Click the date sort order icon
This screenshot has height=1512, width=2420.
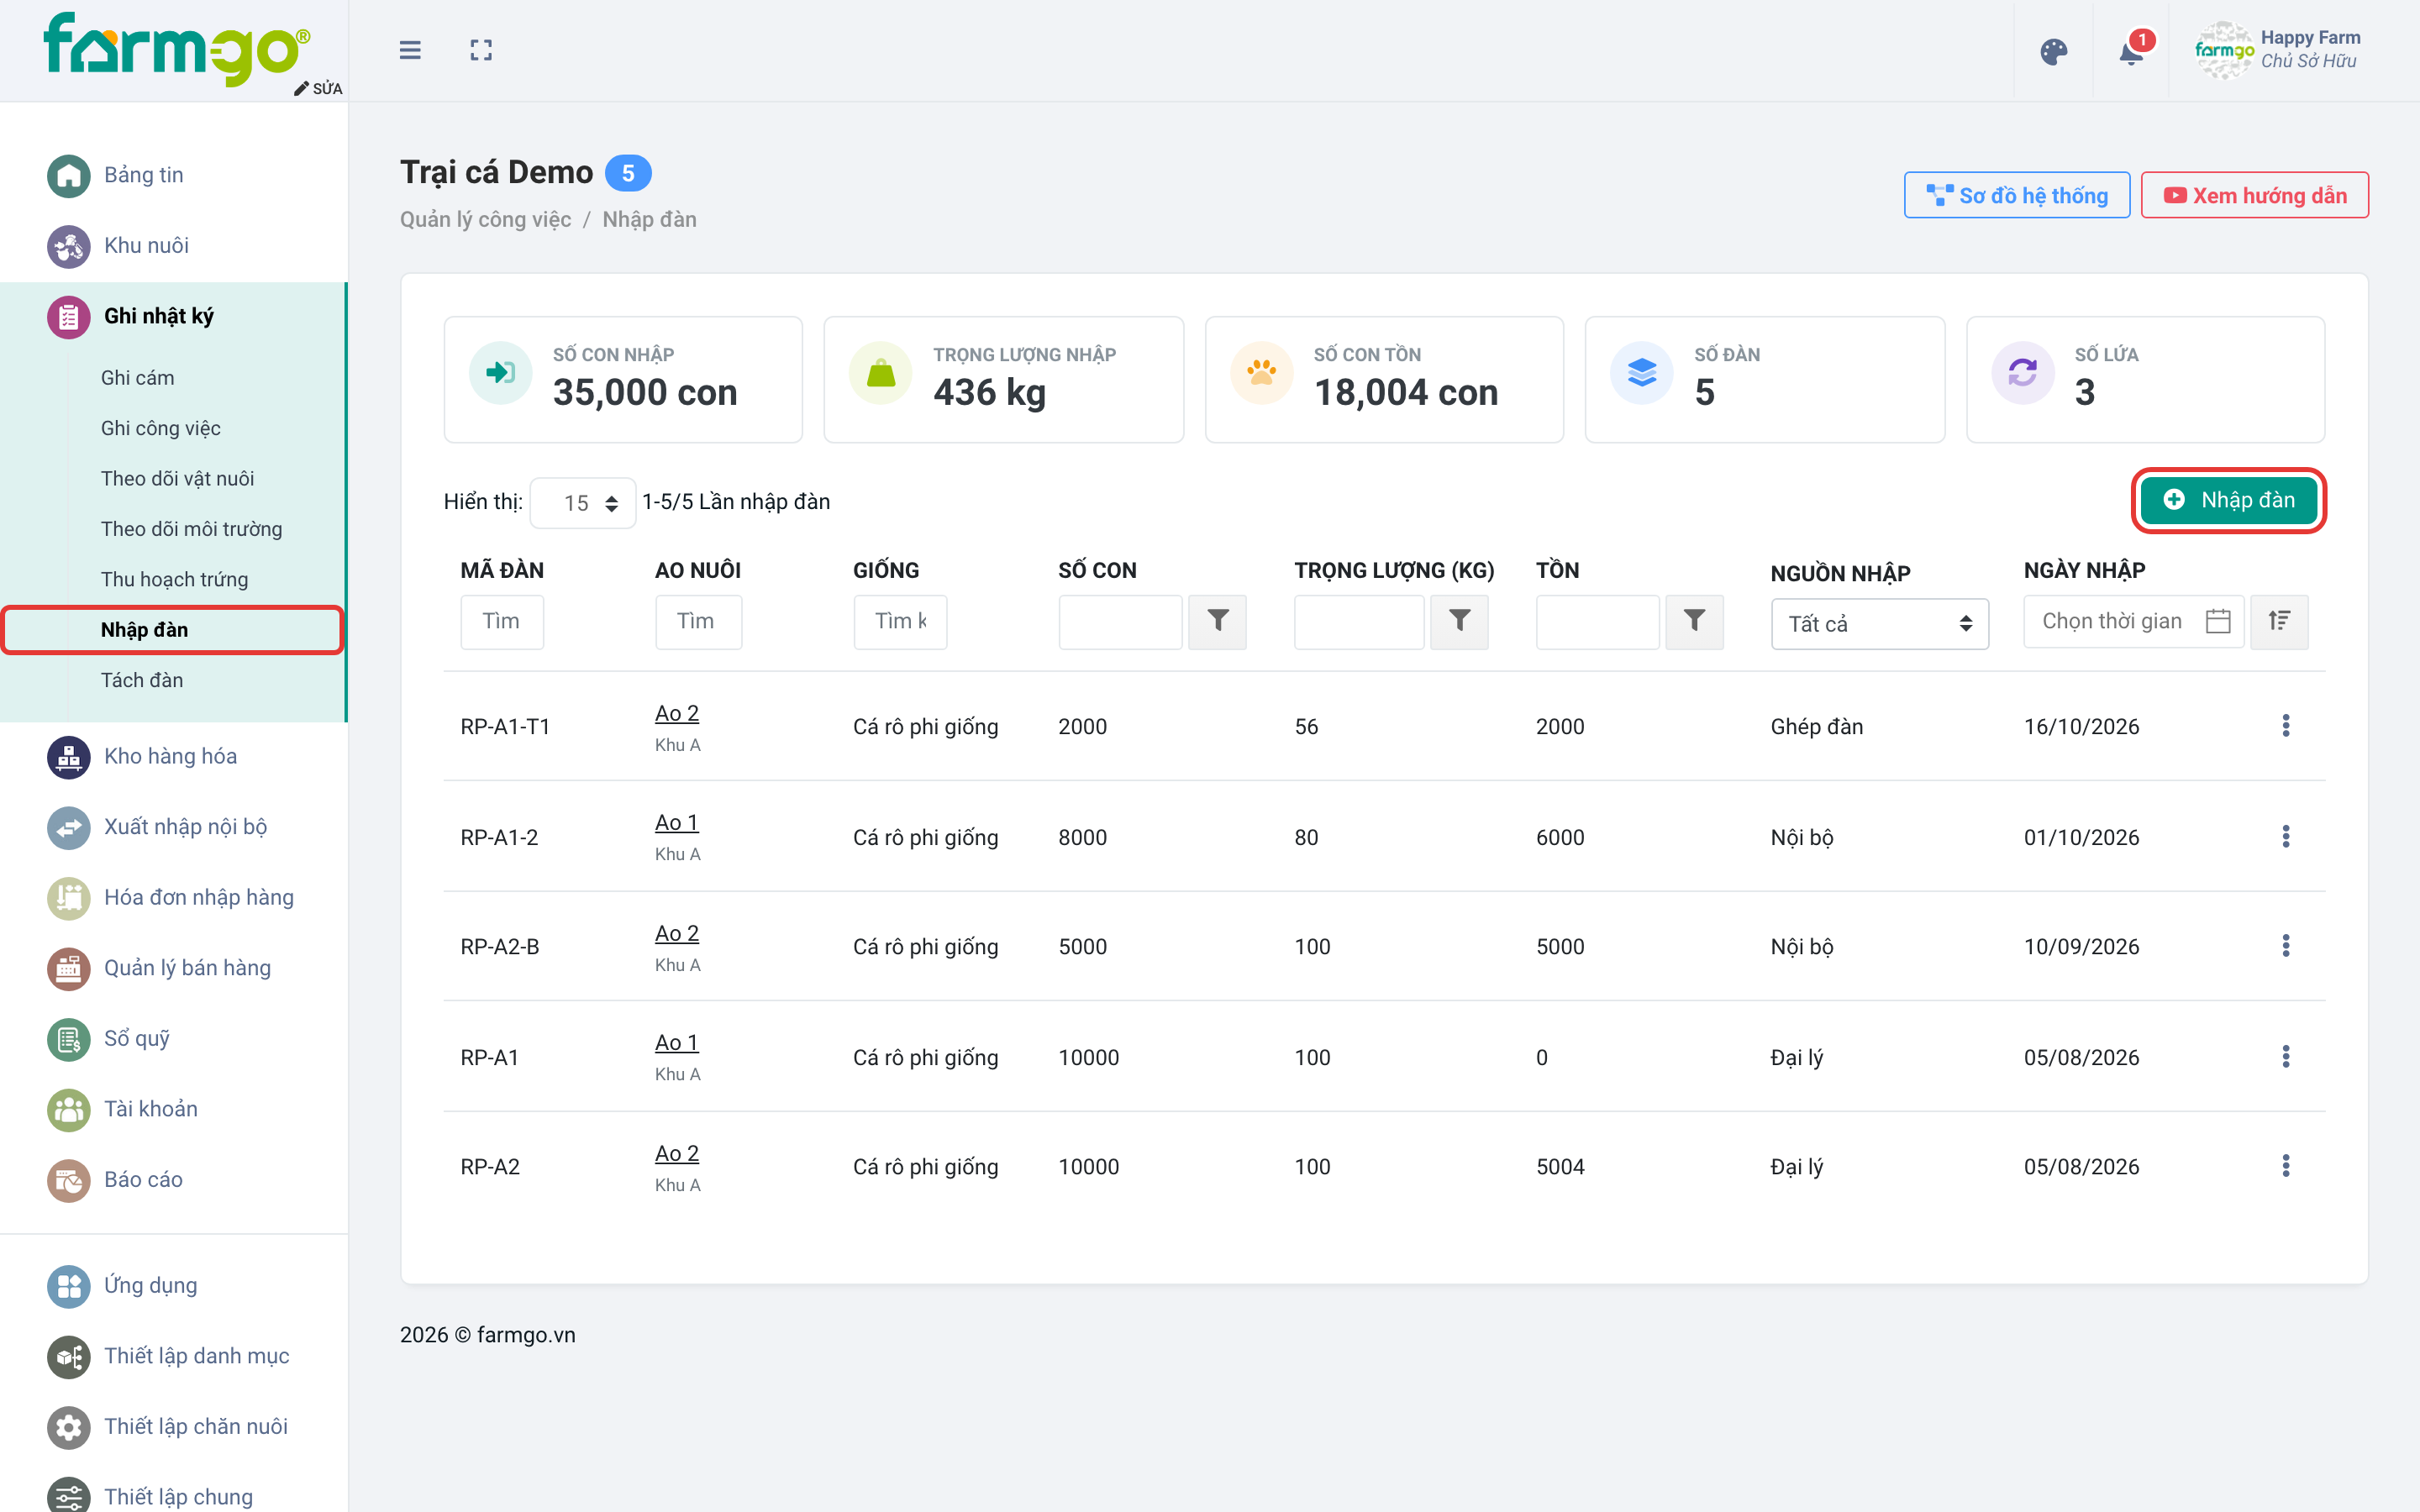pos(2279,621)
